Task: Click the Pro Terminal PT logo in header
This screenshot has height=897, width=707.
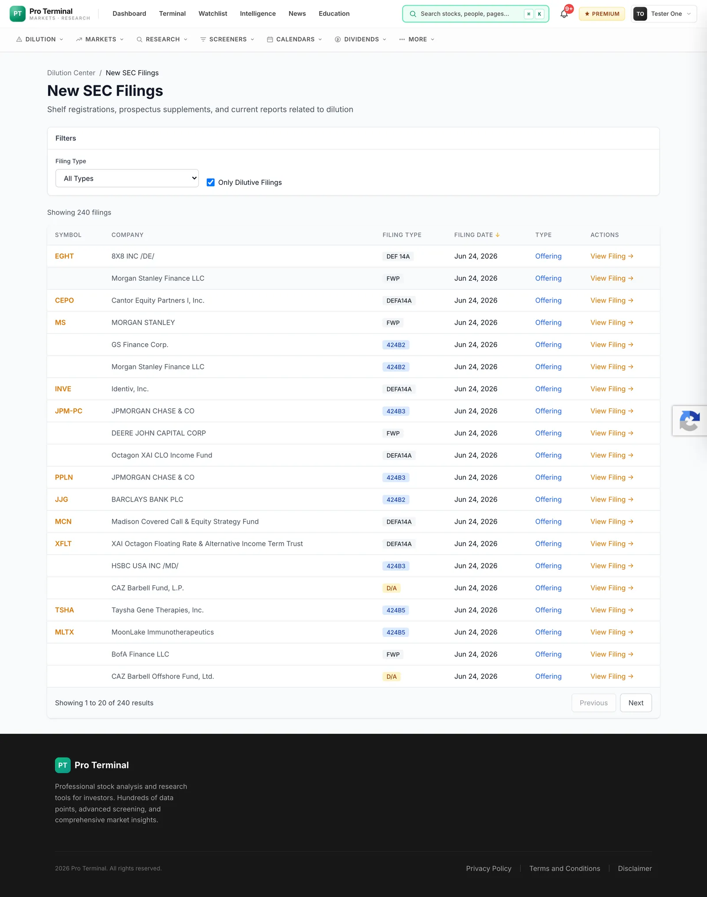Action: (x=17, y=14)
